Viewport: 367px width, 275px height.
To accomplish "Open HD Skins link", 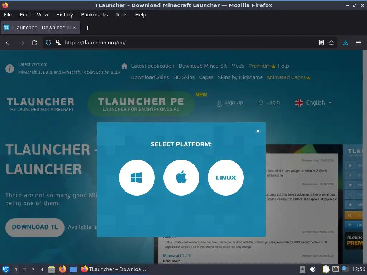I will [184, 77].
